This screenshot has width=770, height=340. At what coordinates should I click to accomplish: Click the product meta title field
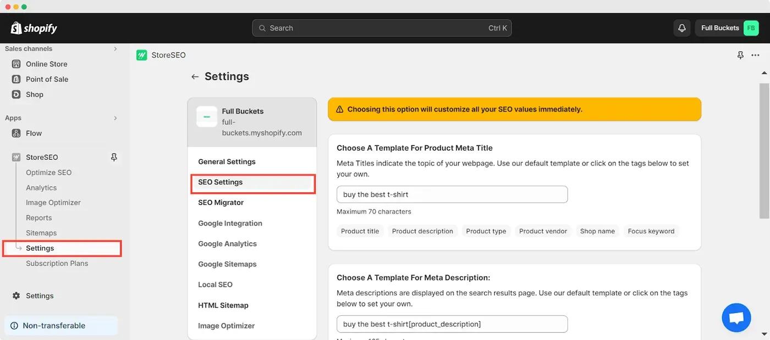coord(452,194)
